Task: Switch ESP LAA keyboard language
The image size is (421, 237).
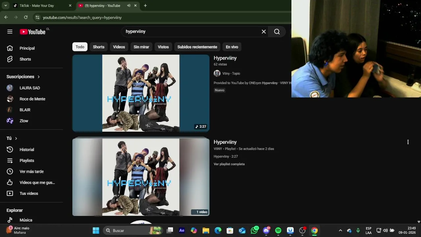Action: [x=368, y=230]
